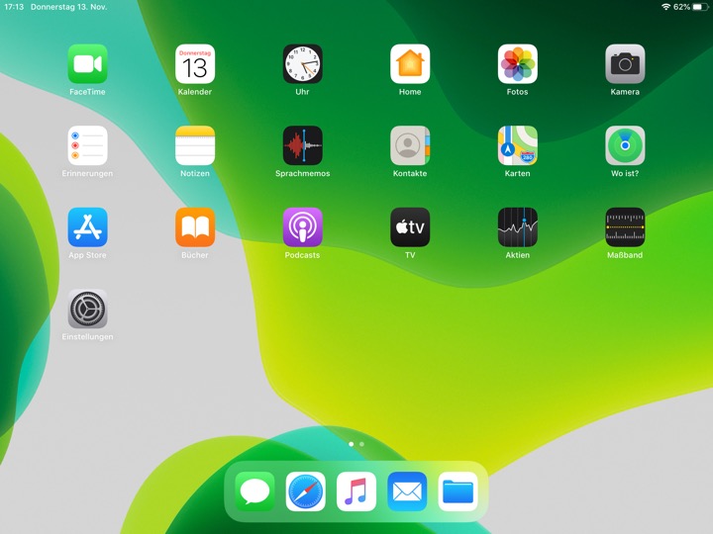Launch the Maßband measure app
This screenshot has height=534, width=713.
[625, 227]
